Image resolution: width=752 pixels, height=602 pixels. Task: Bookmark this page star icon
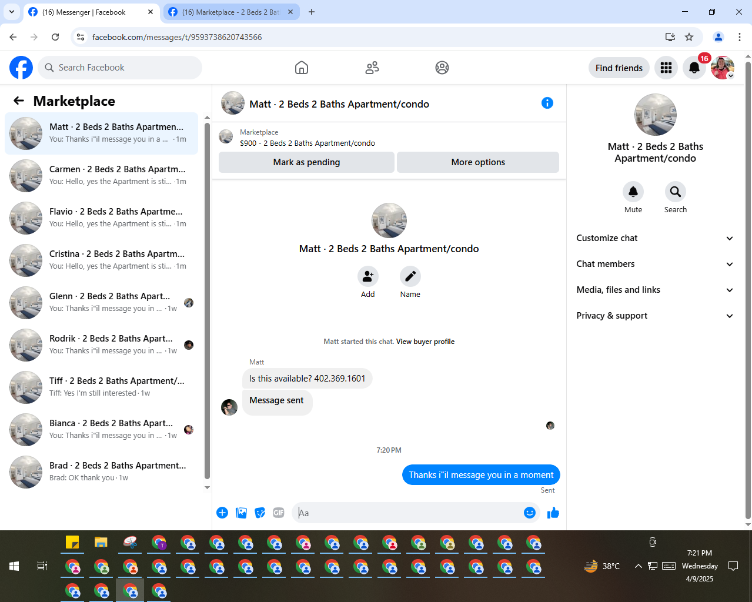[689, 37]
